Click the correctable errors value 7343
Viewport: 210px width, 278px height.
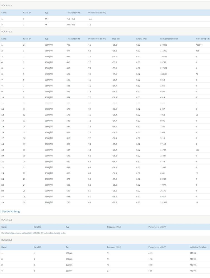162,127
